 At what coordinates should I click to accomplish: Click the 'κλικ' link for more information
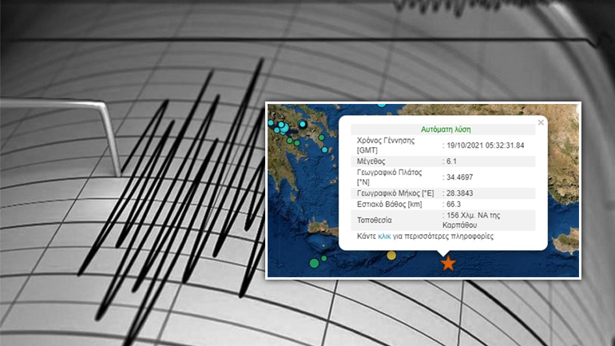384,237
